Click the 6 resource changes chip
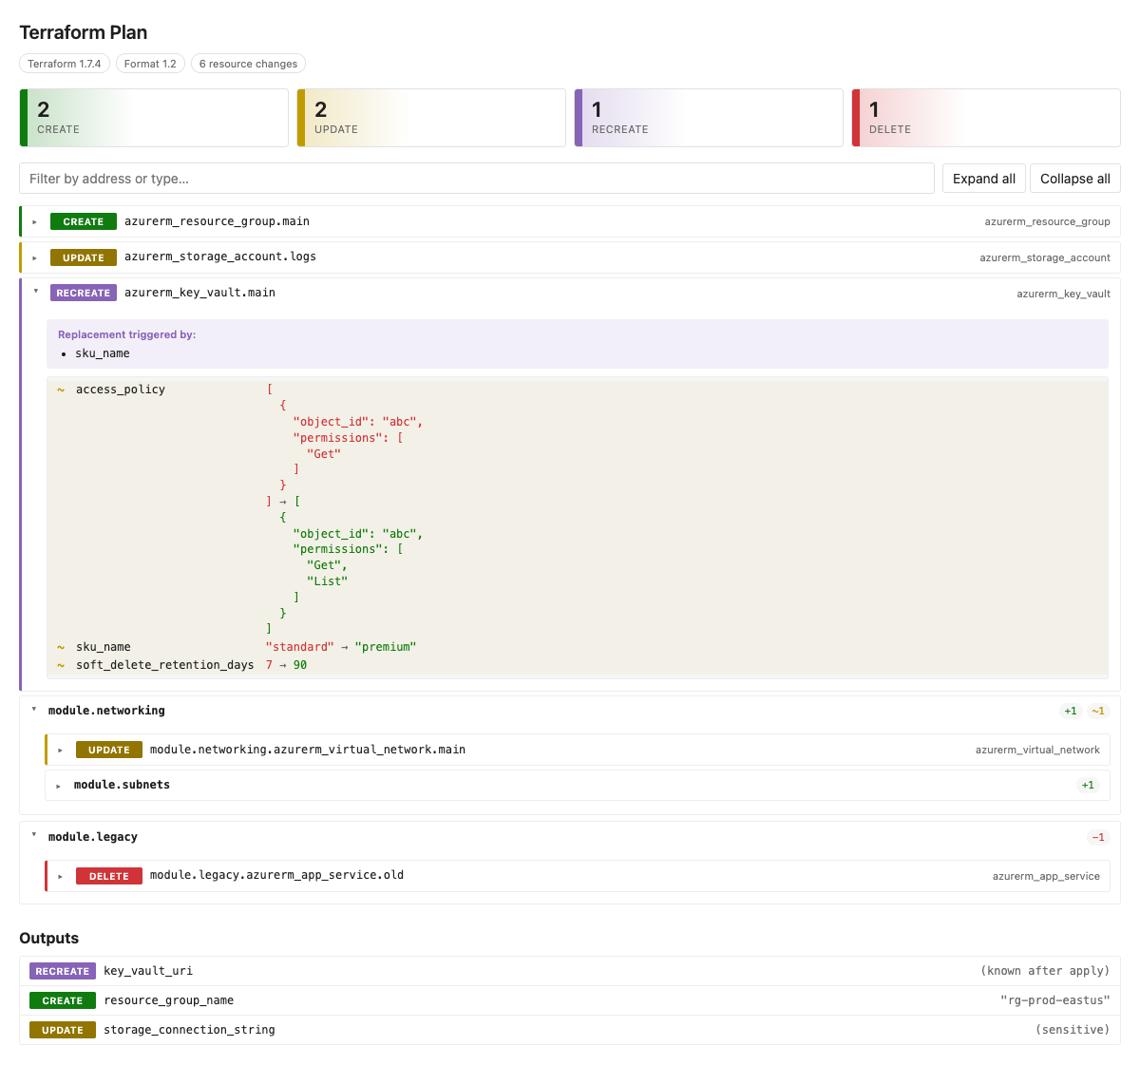The image size is (1140, 1084). tap(248, 64)
